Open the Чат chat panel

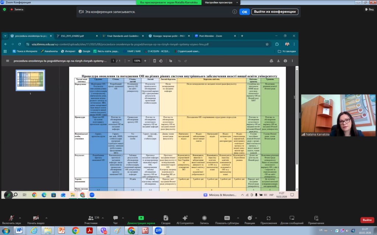pyautogui.click(x=115, y=218)
